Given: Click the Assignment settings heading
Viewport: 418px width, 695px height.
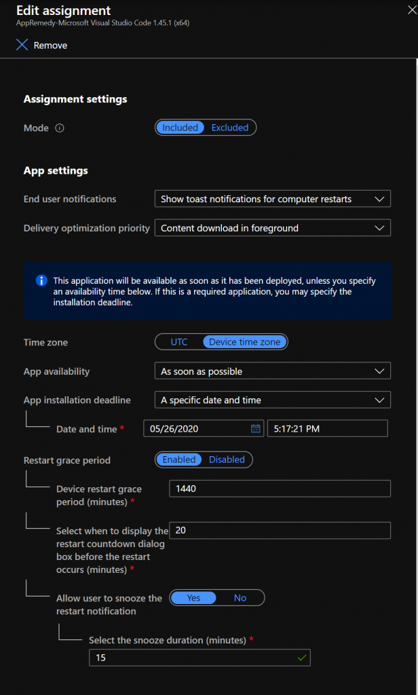Looking at the screenshot, I should click(x=75, y=99).
